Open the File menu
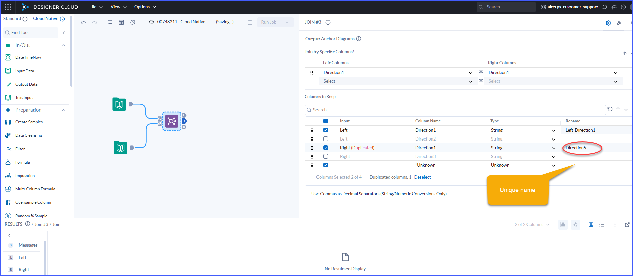This screenshot has width=633, height=276. (96, 7)
